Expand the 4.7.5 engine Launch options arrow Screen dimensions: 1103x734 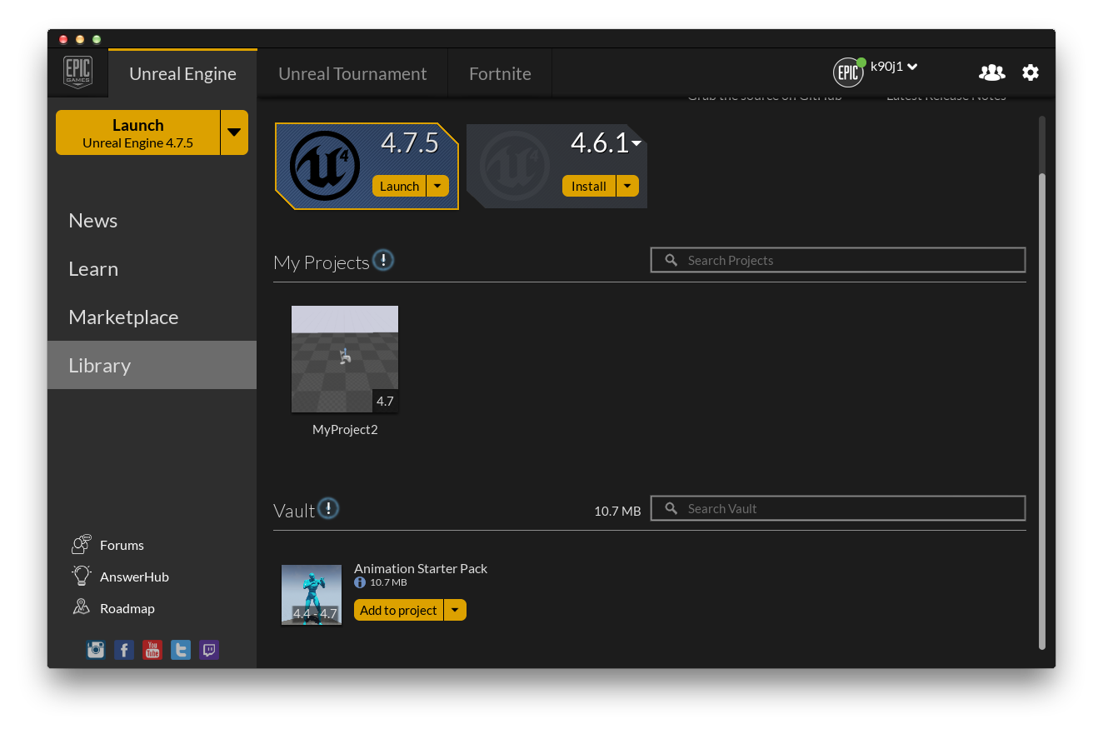(x=437, y=186)
